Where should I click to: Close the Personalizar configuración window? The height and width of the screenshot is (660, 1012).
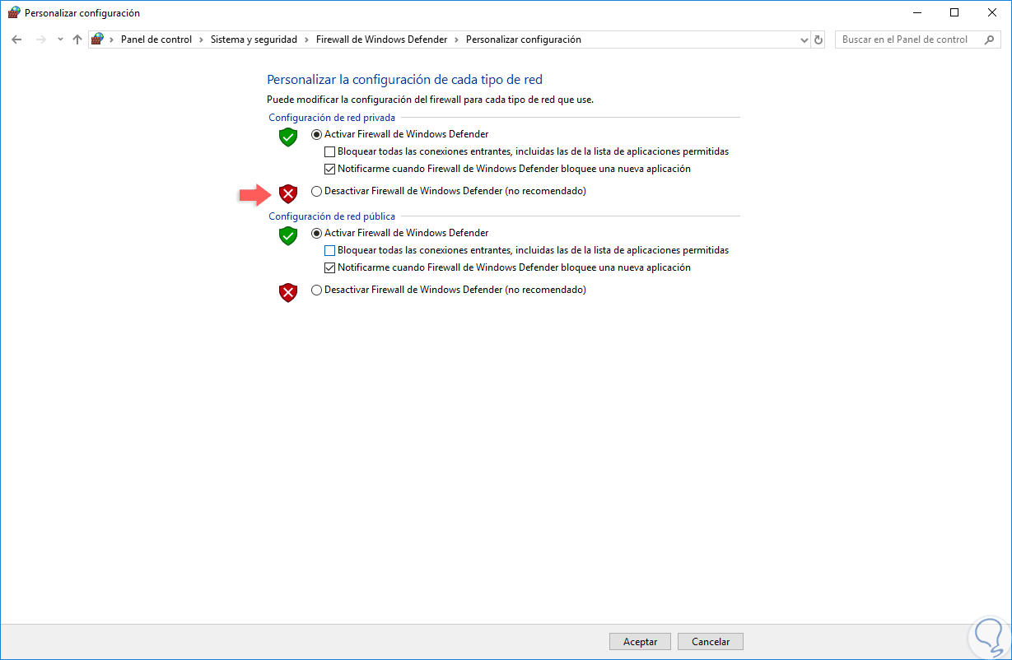992,12
